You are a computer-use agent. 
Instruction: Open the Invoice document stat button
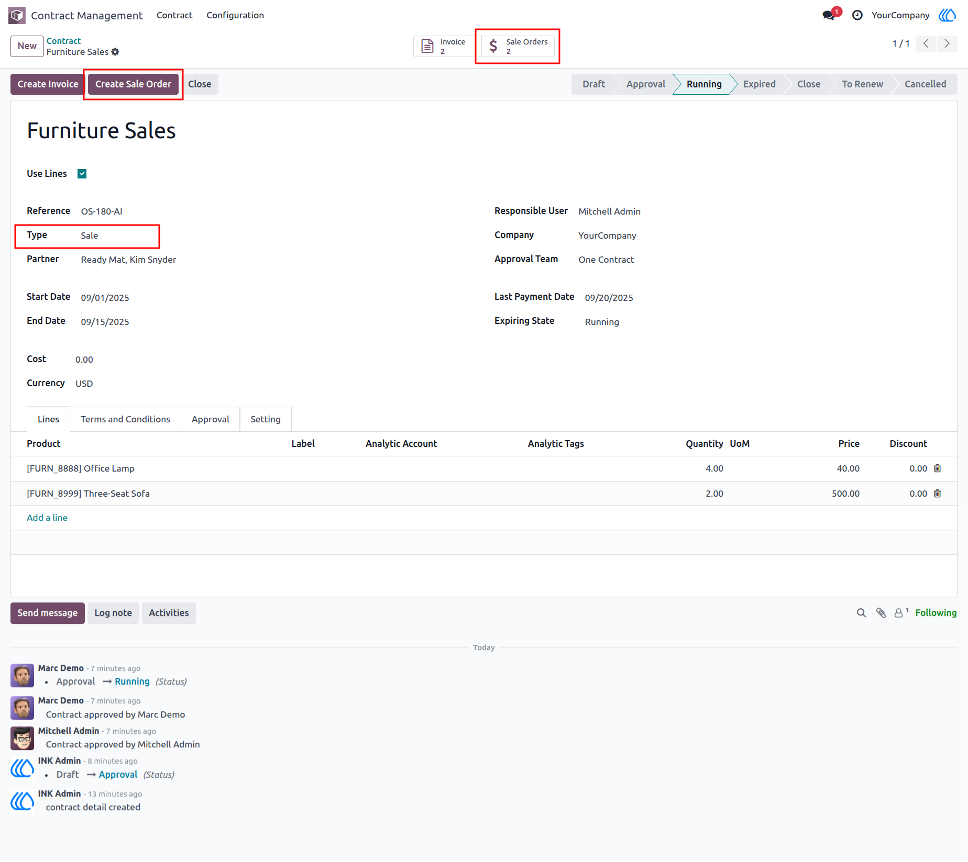pyautogui.click(x=445, y=46)
